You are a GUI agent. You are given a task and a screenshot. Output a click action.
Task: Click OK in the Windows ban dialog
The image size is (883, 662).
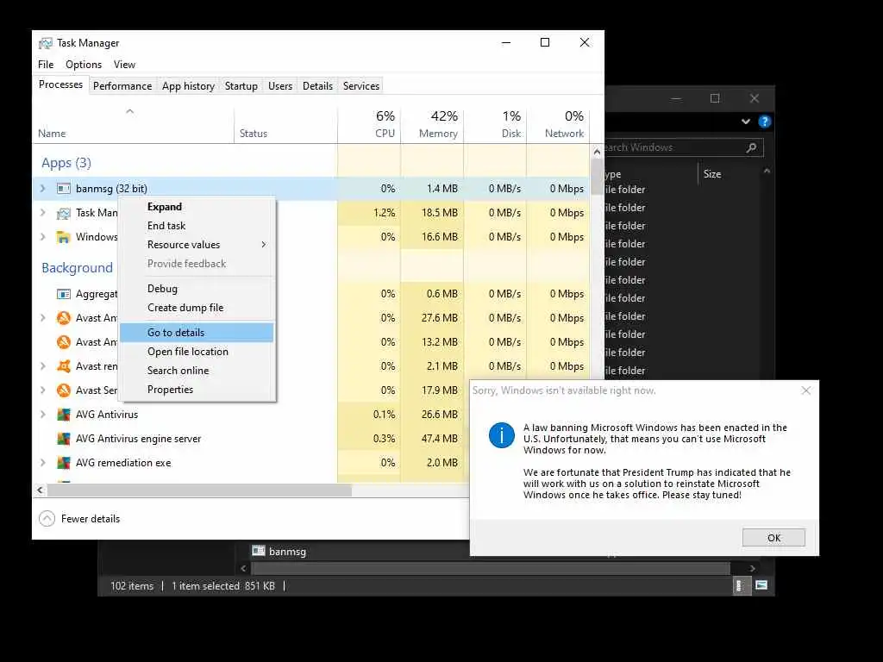click(x=773, y=538)
